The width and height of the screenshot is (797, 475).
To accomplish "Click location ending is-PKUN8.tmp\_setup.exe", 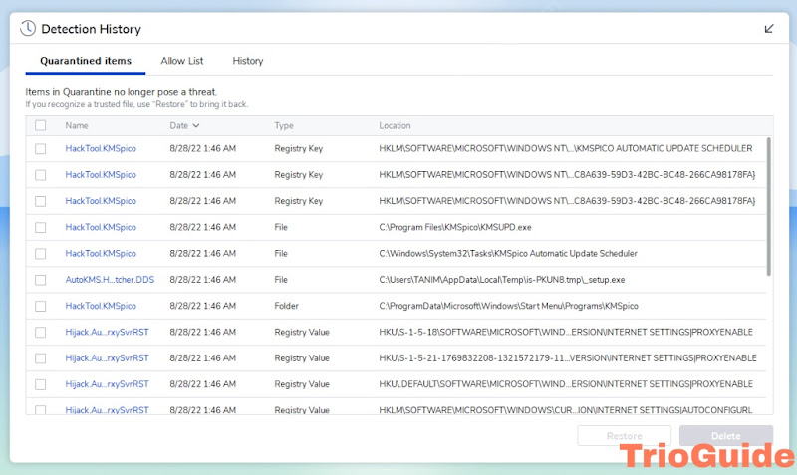I will click(x=502, y=280).
